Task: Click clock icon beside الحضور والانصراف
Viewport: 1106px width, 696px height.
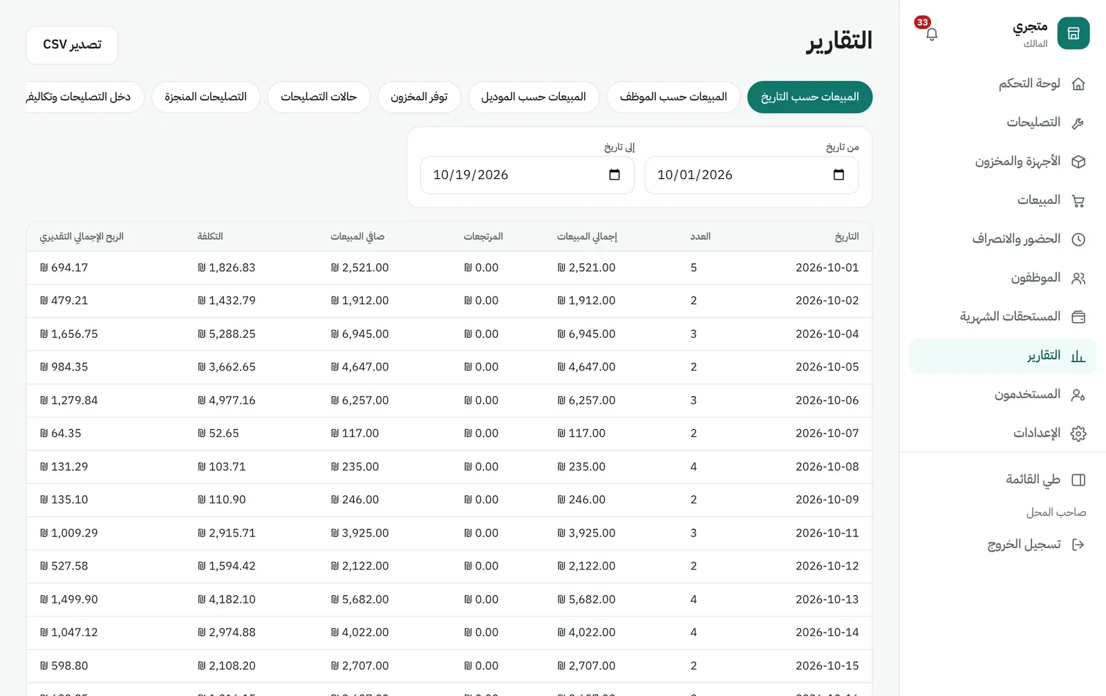Action: pos(1078,239)
